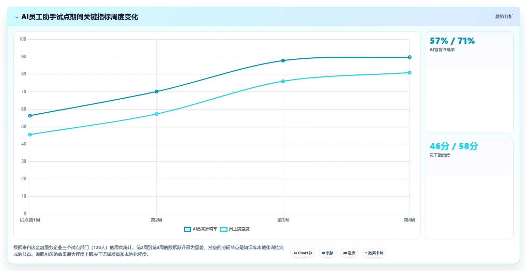The image size is (527, 271).
Task: Click the AI首答准确率 legend label
Action: point(205,229)
